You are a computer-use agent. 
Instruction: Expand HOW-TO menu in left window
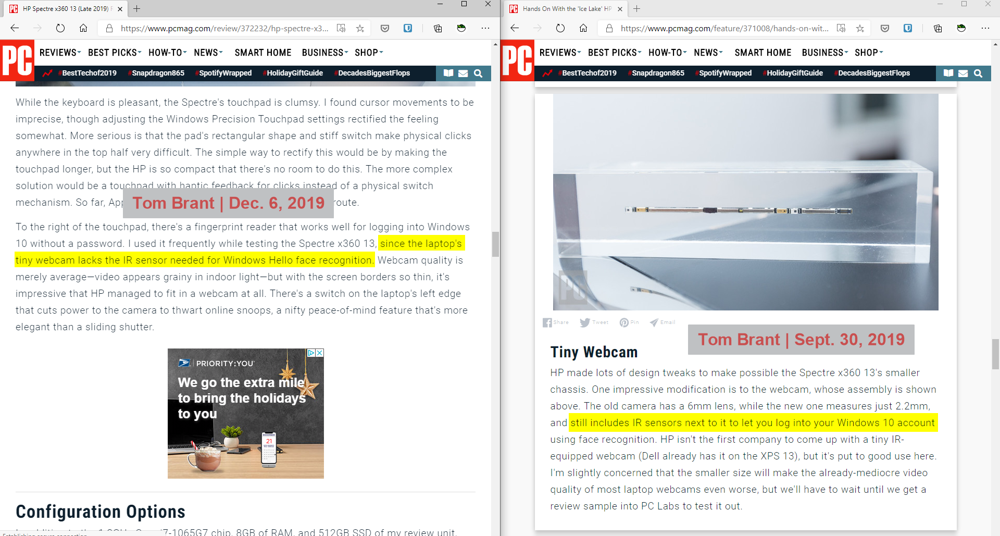point(167,53)
